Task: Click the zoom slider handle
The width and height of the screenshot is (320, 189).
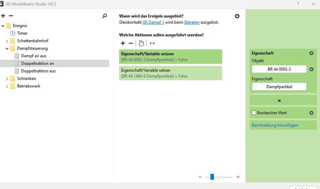Action: (212, 177)
